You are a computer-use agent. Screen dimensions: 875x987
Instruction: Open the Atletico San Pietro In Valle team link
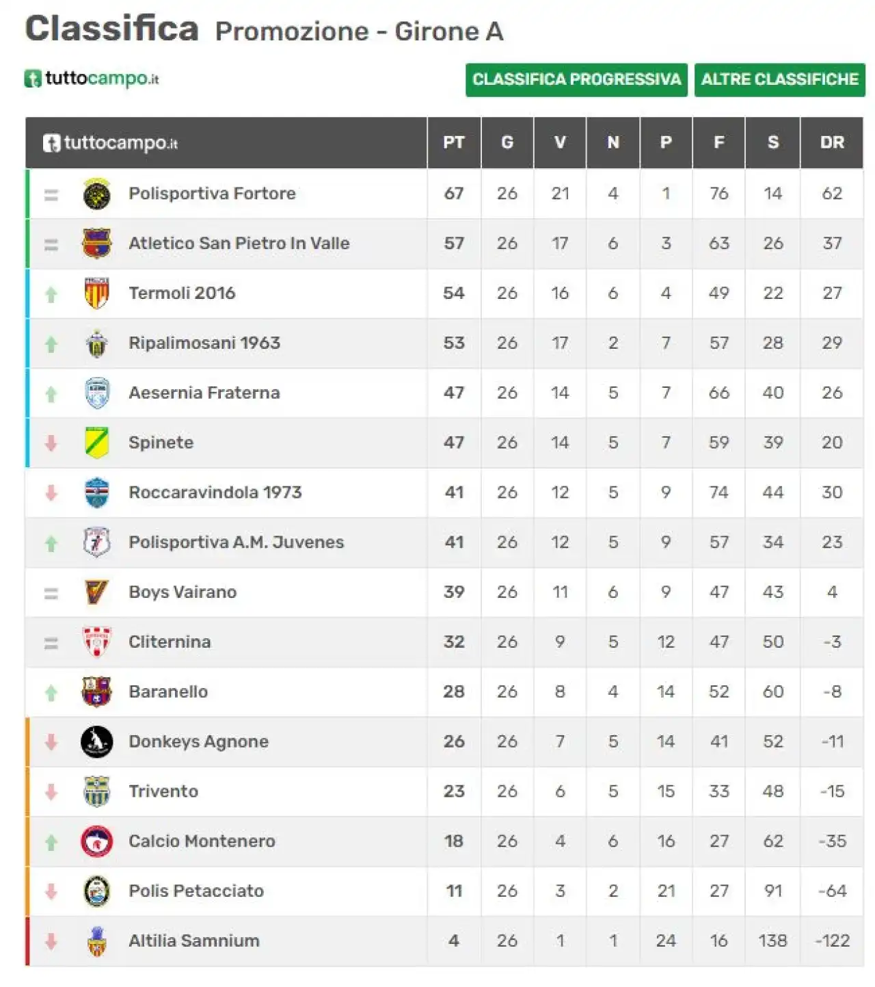(239, 244)
